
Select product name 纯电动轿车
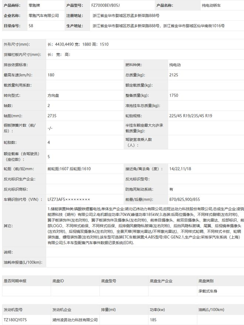(211, 6)
